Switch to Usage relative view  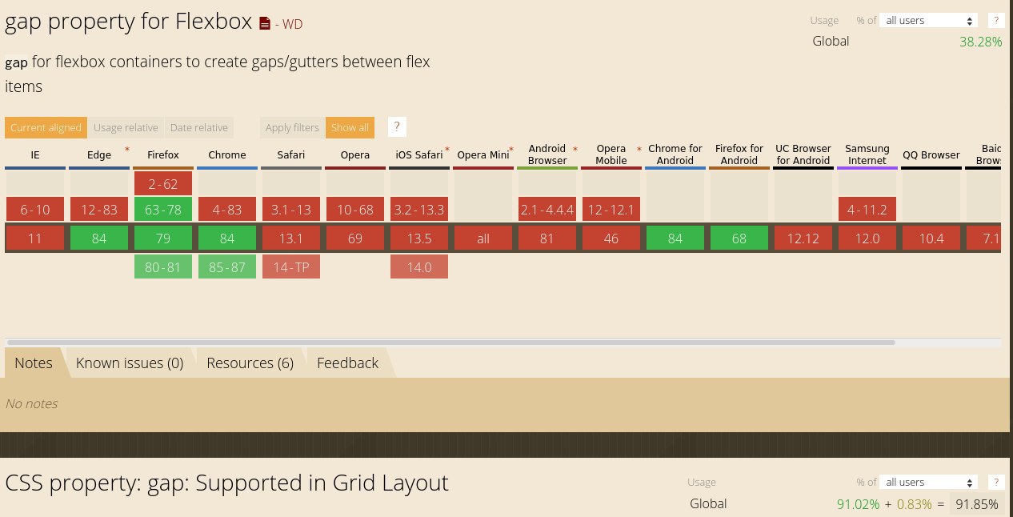click(126, 127)
